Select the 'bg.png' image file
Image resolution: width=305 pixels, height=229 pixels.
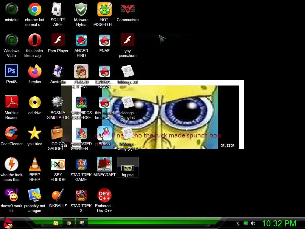tap(127, 168)
